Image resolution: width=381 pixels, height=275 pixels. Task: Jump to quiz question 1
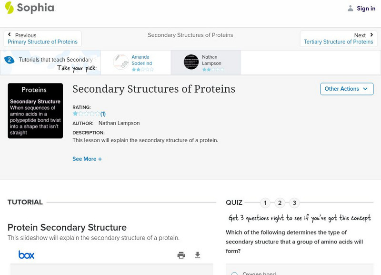click(x=265, y=203)
